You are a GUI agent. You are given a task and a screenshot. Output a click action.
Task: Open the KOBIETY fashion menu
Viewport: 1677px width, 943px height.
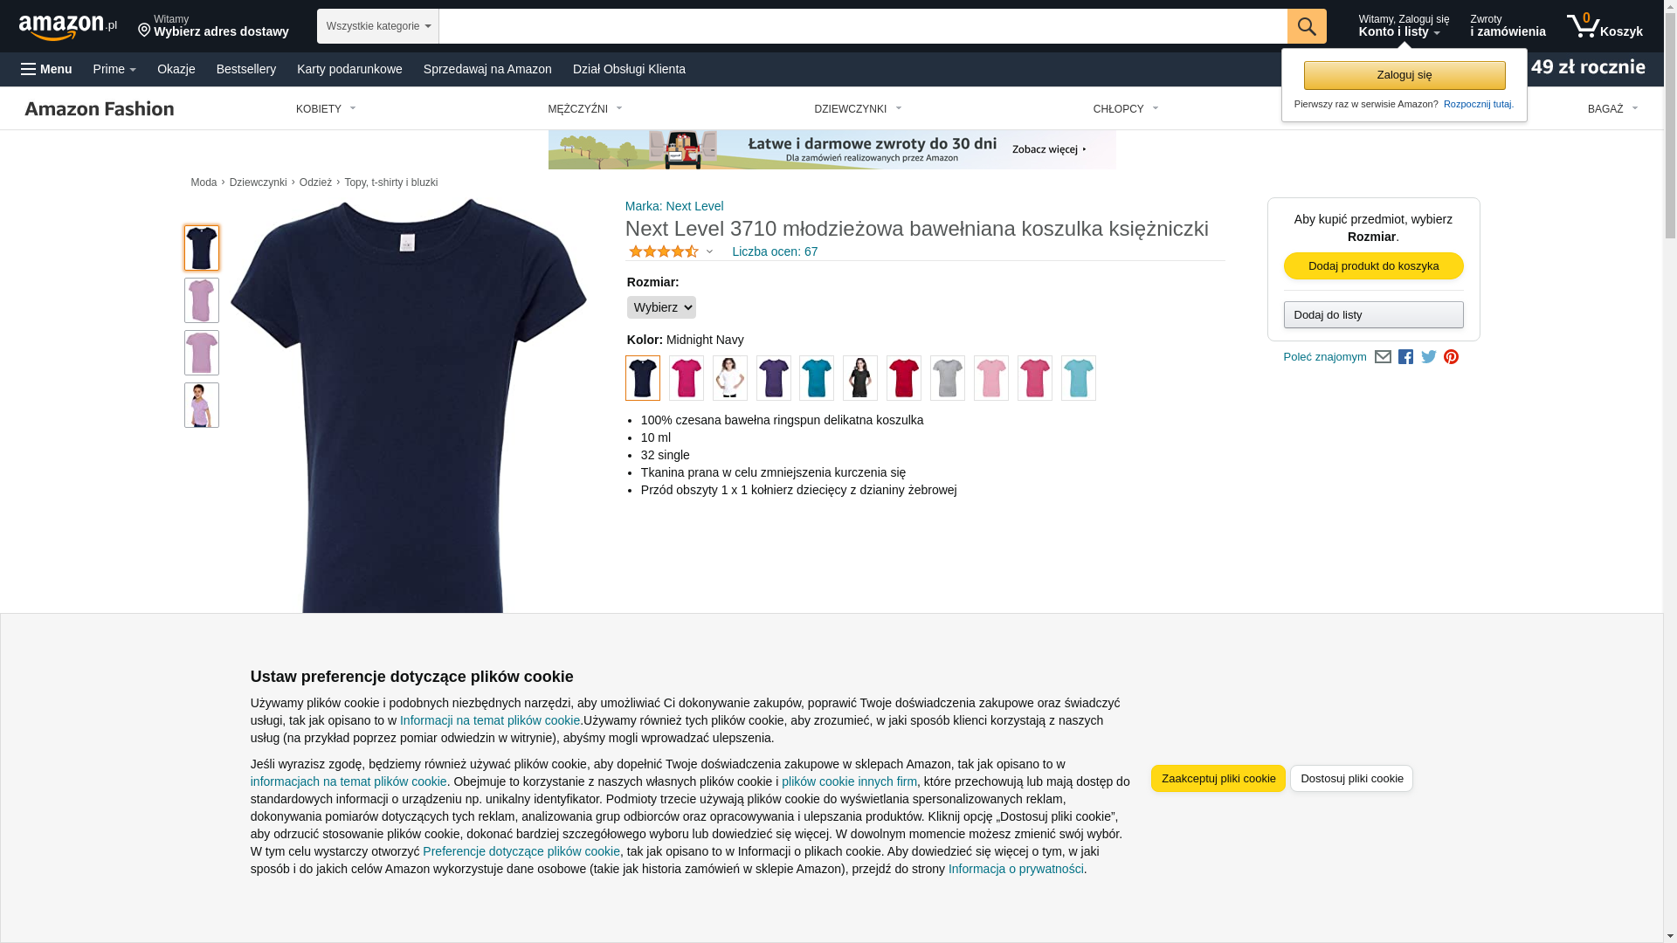click(326, 109)
